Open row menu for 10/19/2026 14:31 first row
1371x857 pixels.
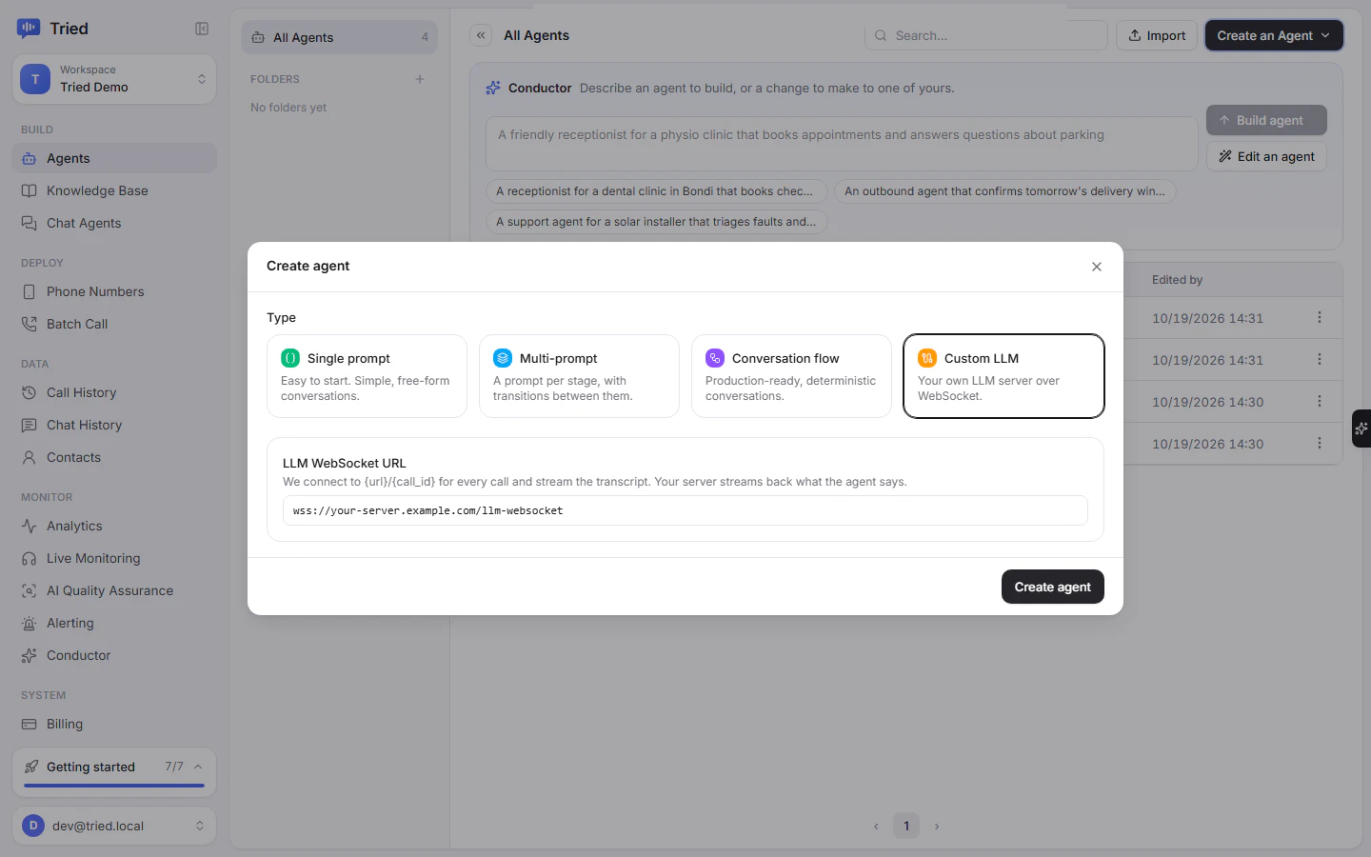[x=1320, y=317]
